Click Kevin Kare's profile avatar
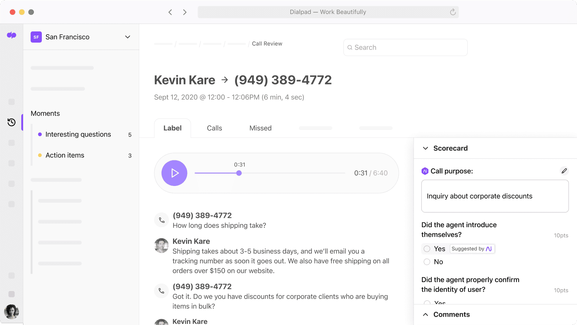This screenshot has width=577, height=325. tap(162, 246)
